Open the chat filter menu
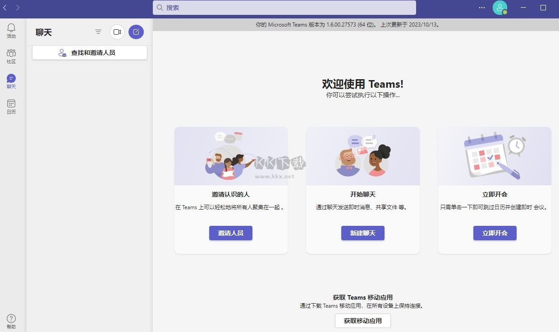The height and width of the screenshot is (332, 559). pos(98,32)
